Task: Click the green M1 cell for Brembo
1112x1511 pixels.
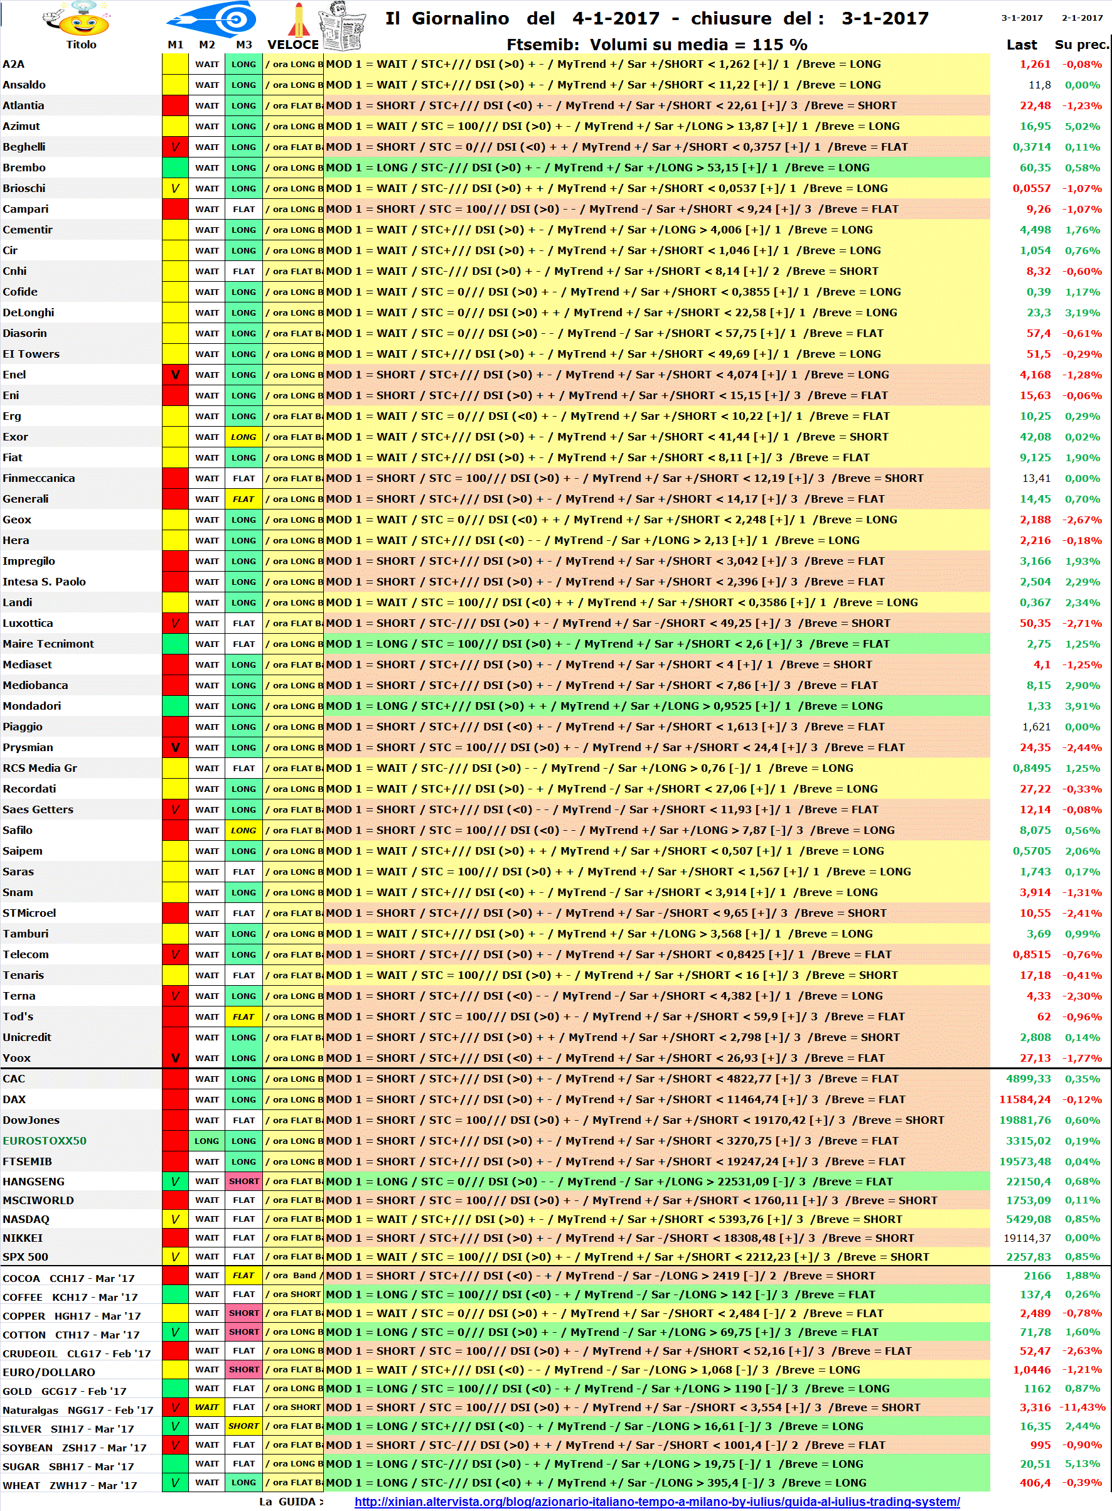Action: coord(175,168)
